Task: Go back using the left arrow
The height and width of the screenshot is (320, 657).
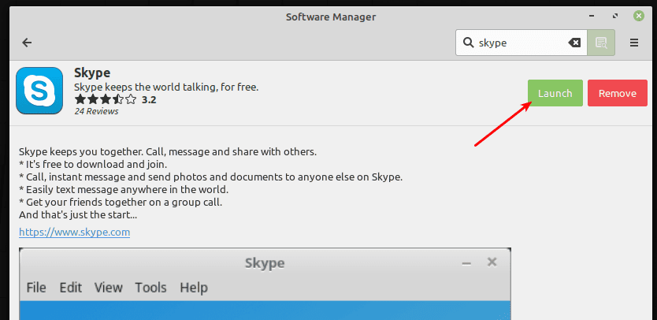Action: point(27,43)
